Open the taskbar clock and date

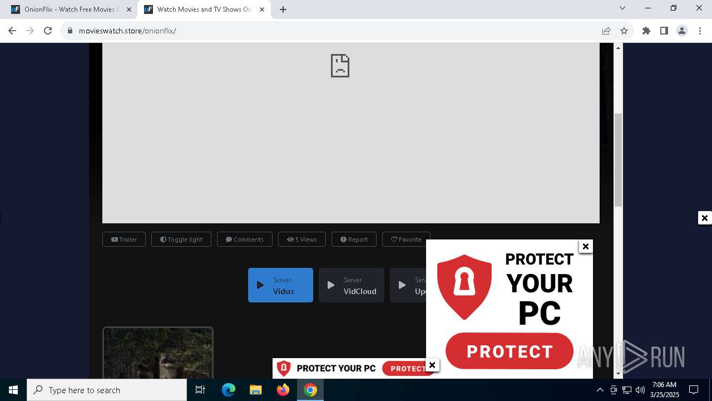click(x=665, y=390)
